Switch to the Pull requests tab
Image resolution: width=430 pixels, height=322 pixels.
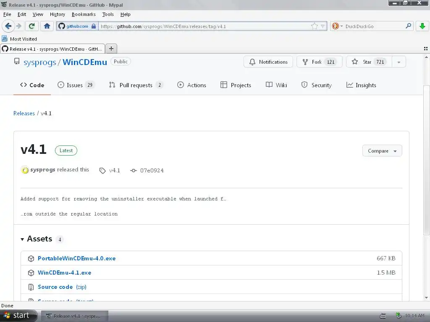pos(136,85)
